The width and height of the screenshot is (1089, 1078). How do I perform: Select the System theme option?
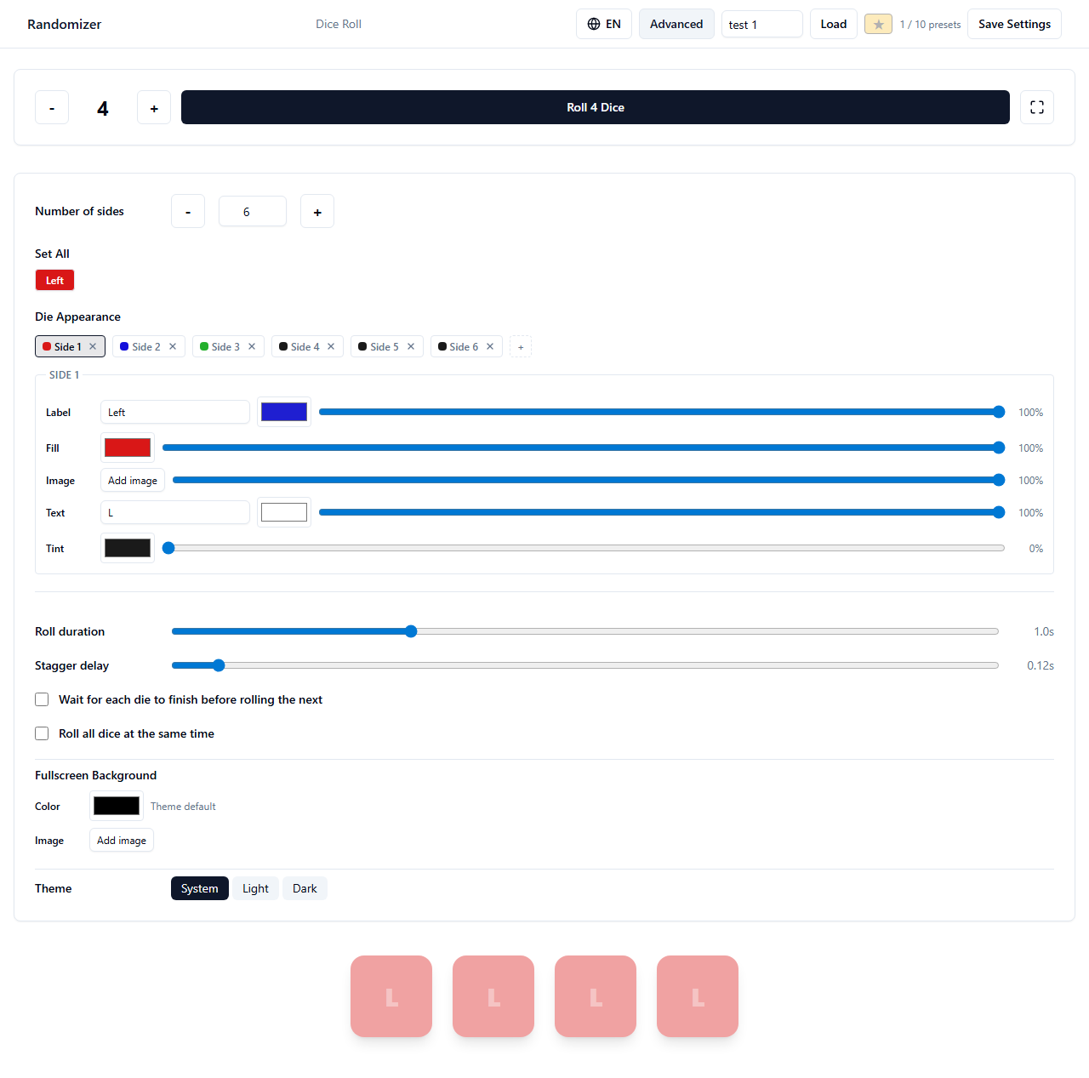(x=200, y=888)
